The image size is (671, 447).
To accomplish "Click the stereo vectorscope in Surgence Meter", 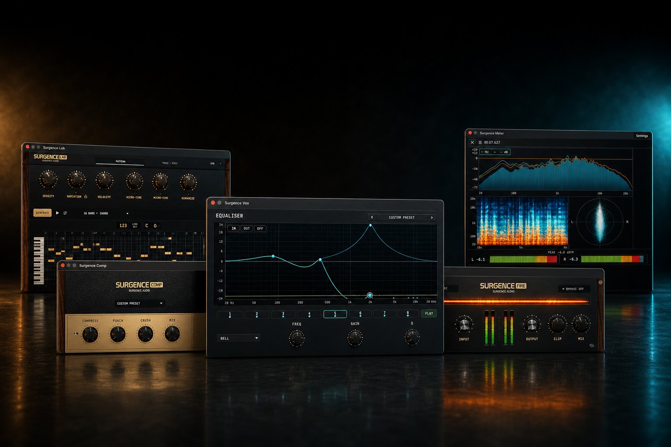I will click(600, 221).
